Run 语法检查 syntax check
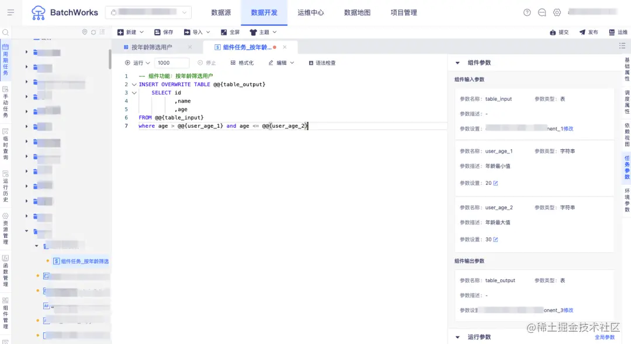 coord(322,62)
